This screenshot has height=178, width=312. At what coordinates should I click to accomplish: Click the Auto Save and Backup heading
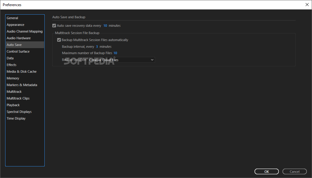point(69,17)
